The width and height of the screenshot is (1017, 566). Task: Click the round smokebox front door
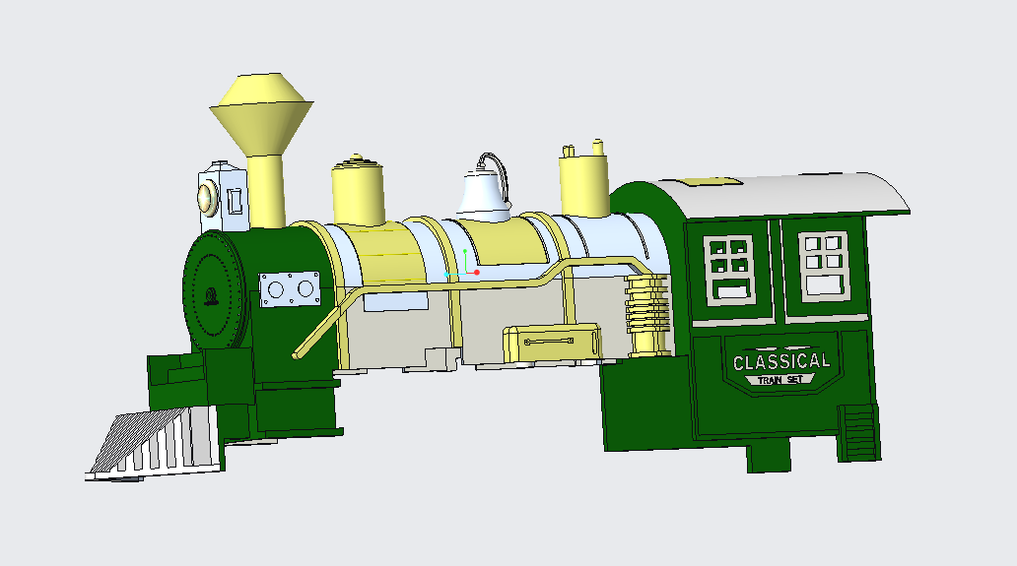[x=213, y=291]
